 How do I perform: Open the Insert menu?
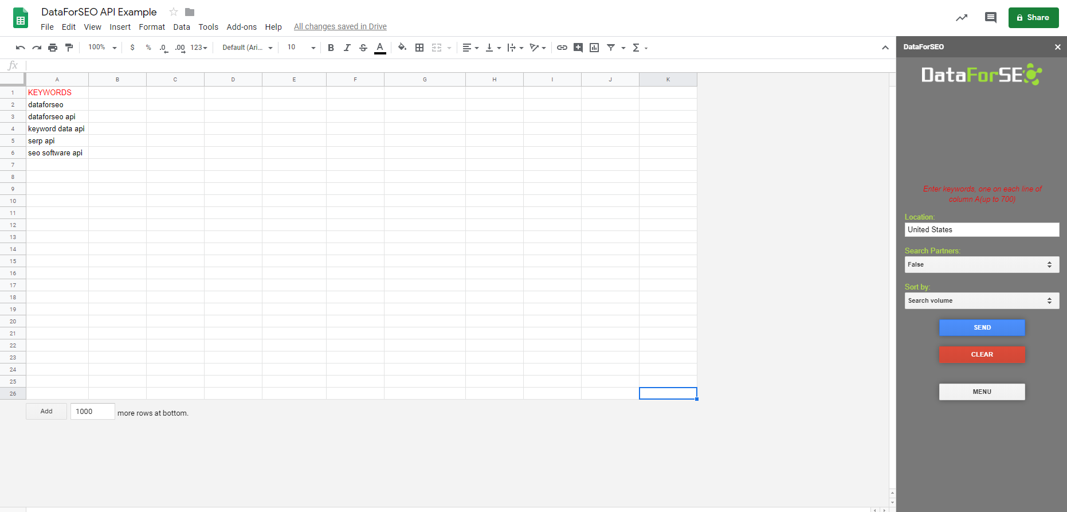click(x=120, y=27)
